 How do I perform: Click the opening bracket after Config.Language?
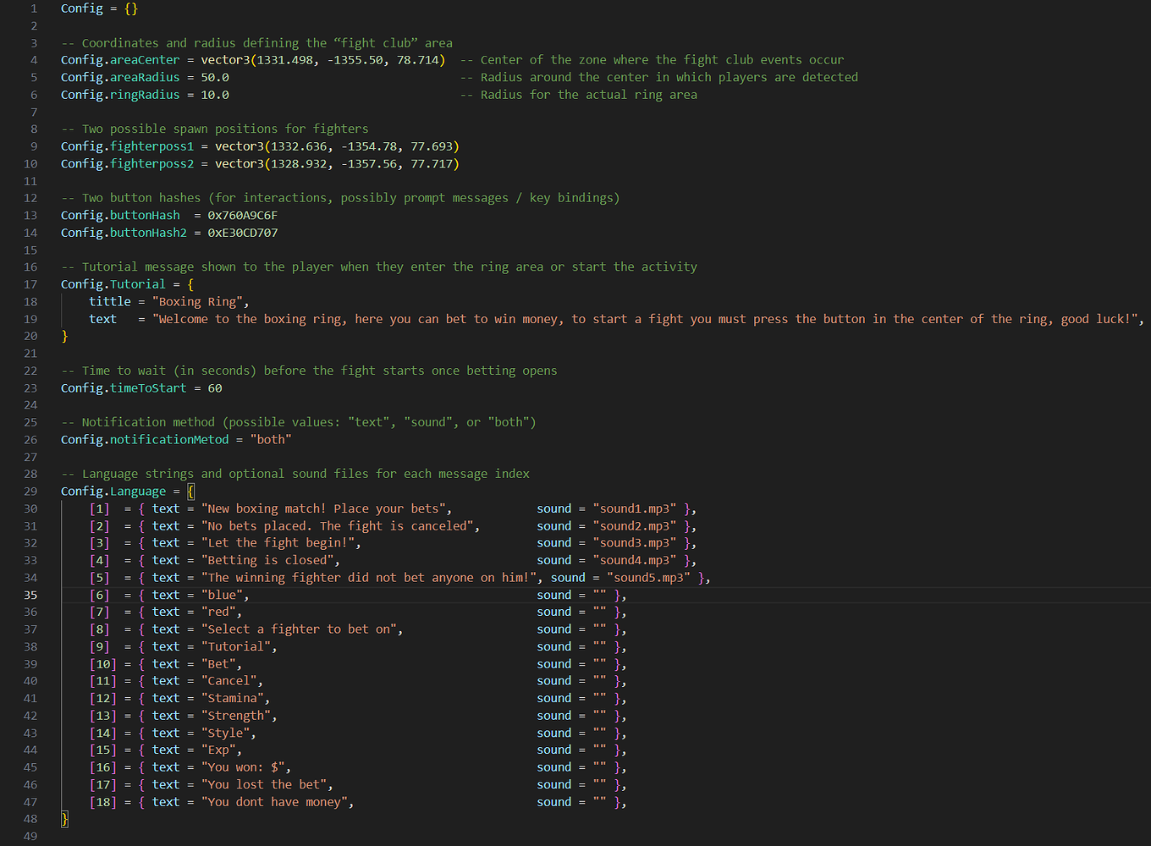pos(190,492)
